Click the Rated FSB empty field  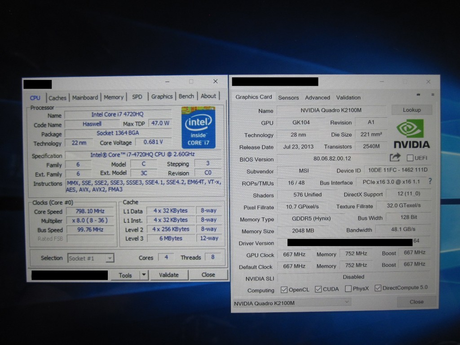(91, 239)
